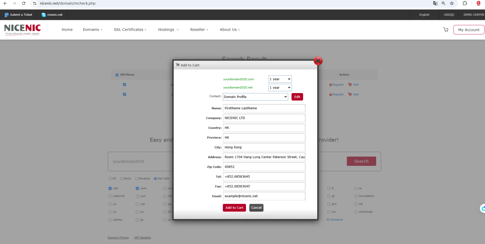Open year dropdown for yourdomain2025.net
This screenshot has height=244, width=485.
click(x=280, y=88)
